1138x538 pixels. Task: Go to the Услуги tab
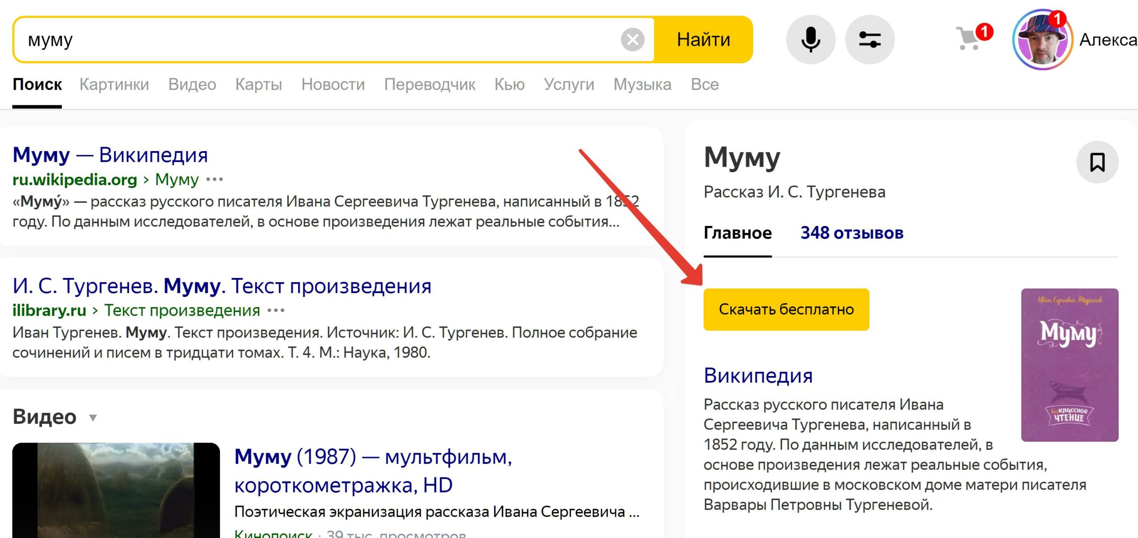point(569,84)
